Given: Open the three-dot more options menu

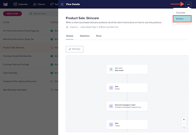Looking at the screenshot, I should 188,4.
